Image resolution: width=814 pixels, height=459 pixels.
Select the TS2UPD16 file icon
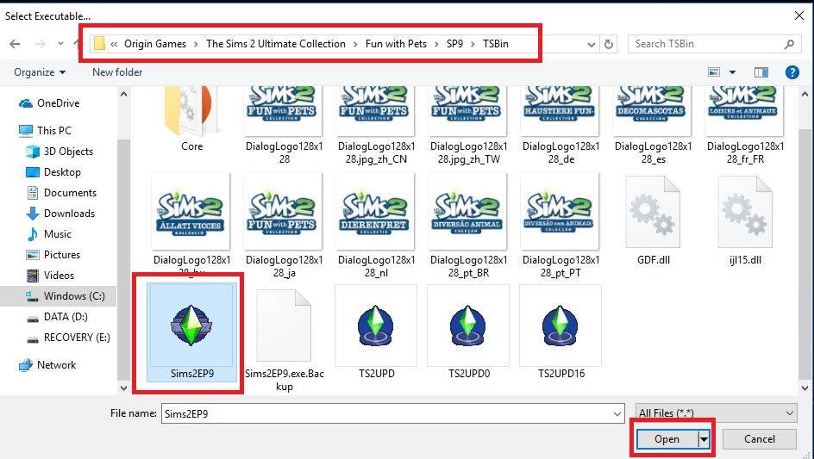(560, 332)
